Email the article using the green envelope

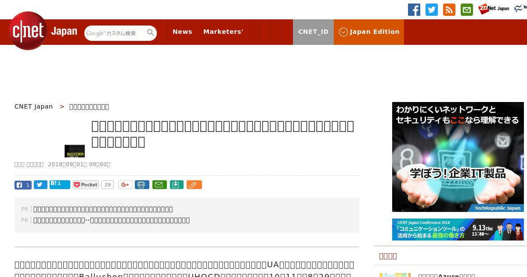tap(159, 185)
